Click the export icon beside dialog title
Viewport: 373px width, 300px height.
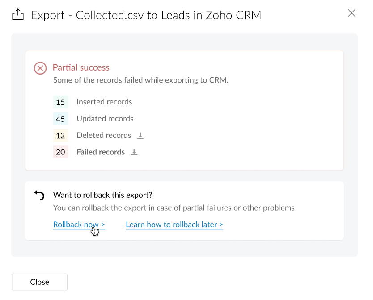[17, 15]
